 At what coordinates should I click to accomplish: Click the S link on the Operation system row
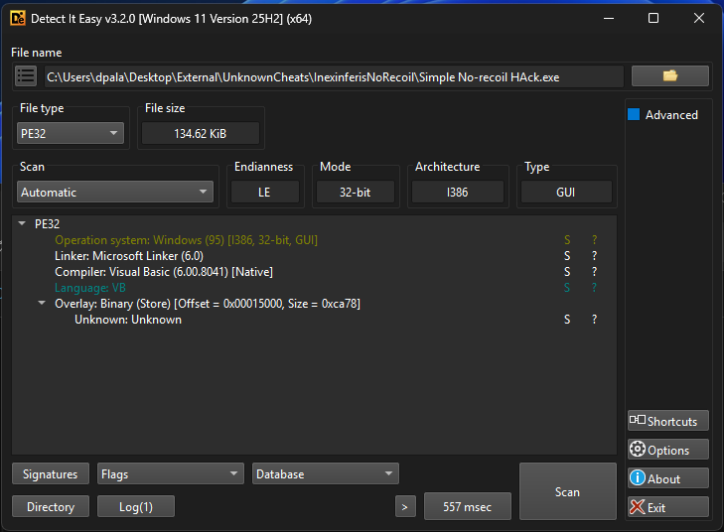pos(567,240)
